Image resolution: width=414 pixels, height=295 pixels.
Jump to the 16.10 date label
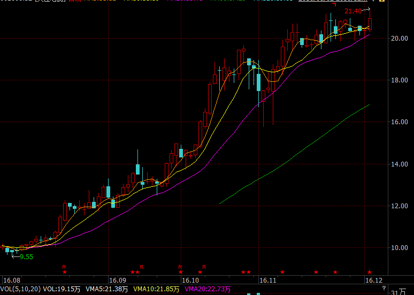tap(190, 280)
